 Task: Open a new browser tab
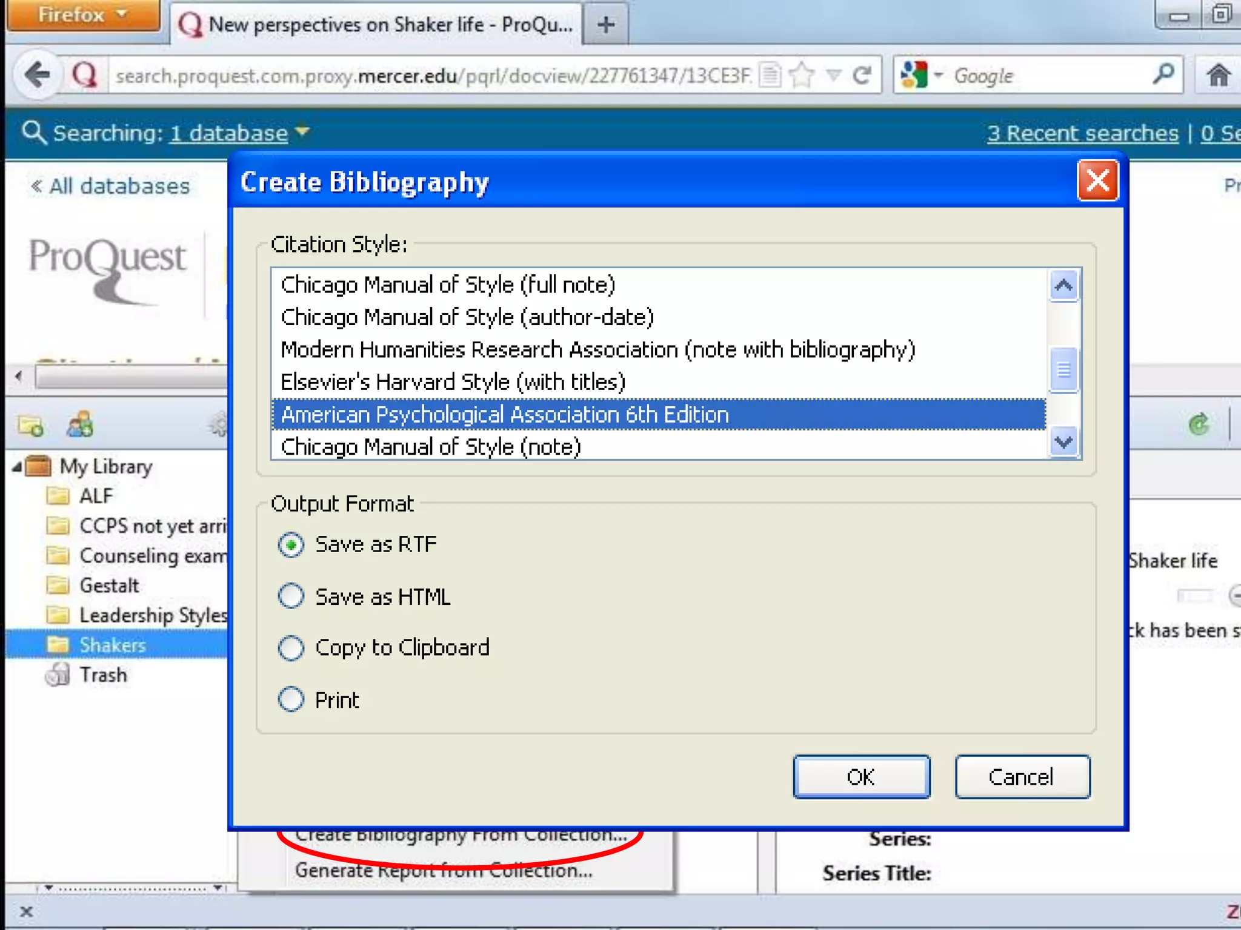[605, 25]
